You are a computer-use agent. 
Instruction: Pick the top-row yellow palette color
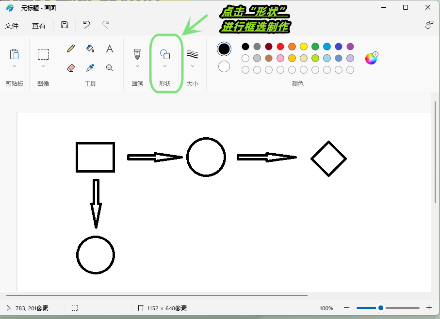304,47
